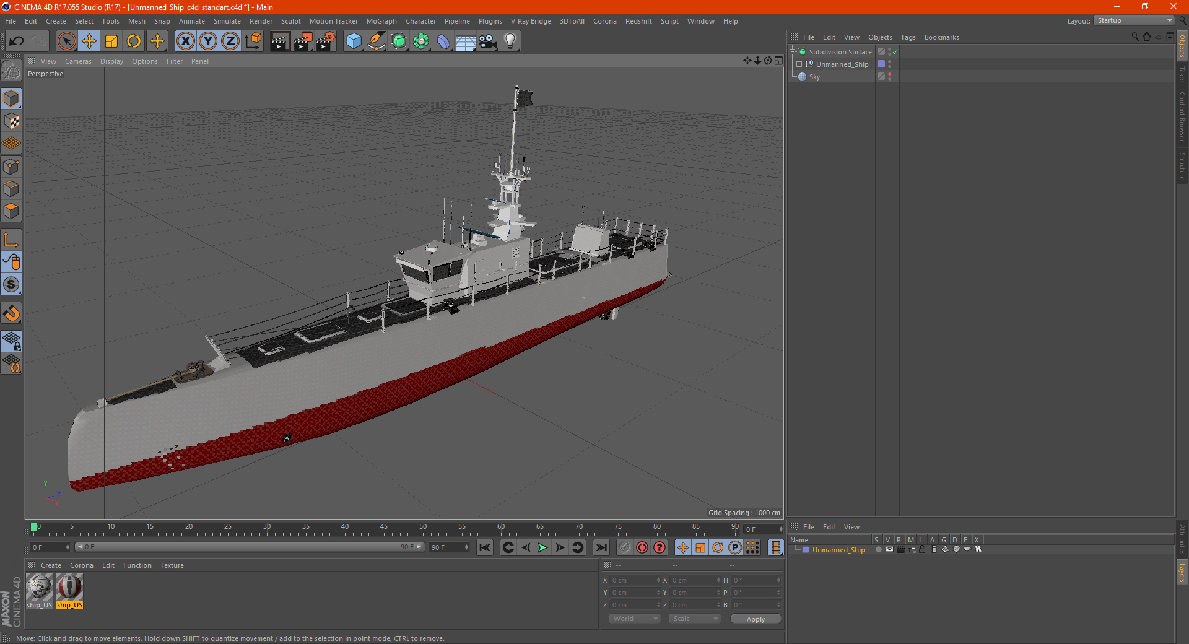Open viewport Display menu
This screenshot has height=644, width=1189.
[x=111, y=61]
